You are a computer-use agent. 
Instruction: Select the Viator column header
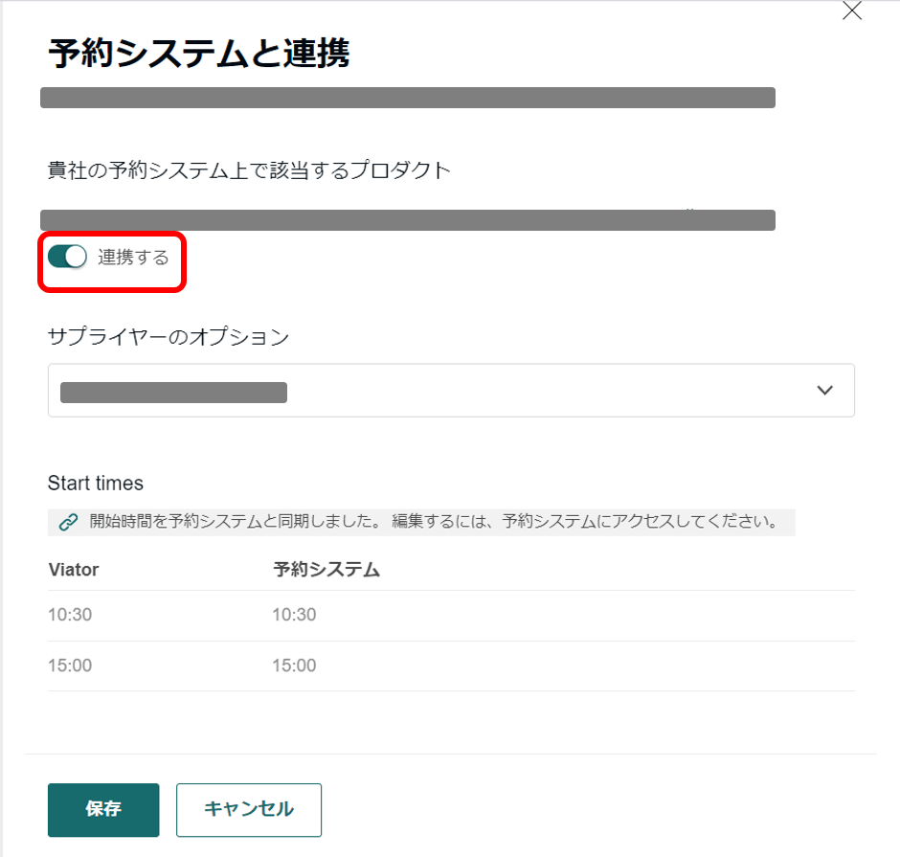74,570
